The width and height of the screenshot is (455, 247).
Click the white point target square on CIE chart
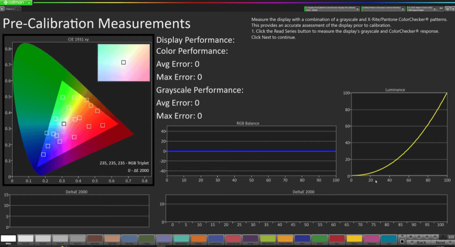(x=64, y=123)
